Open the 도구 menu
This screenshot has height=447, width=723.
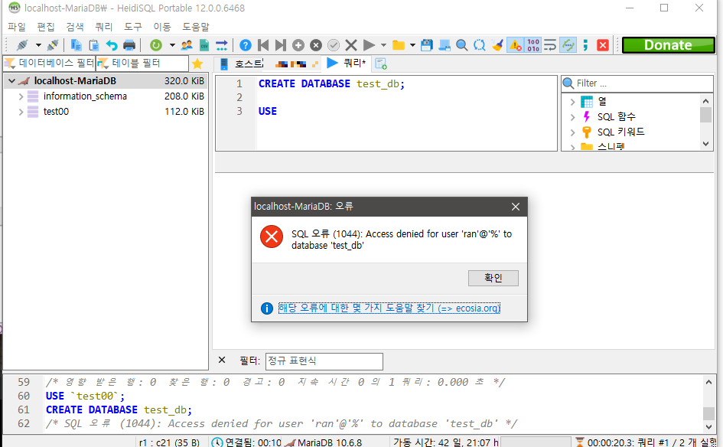tap(133, 27)
